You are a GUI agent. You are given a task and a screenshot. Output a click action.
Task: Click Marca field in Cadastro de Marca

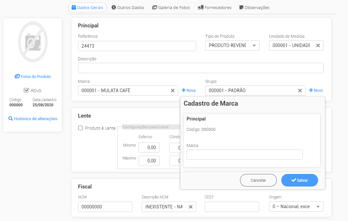(245, 155)
